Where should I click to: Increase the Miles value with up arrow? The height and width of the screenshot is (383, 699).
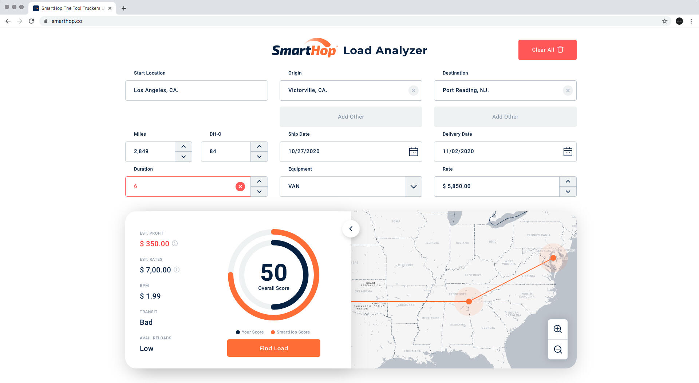[x=183, y=147]
